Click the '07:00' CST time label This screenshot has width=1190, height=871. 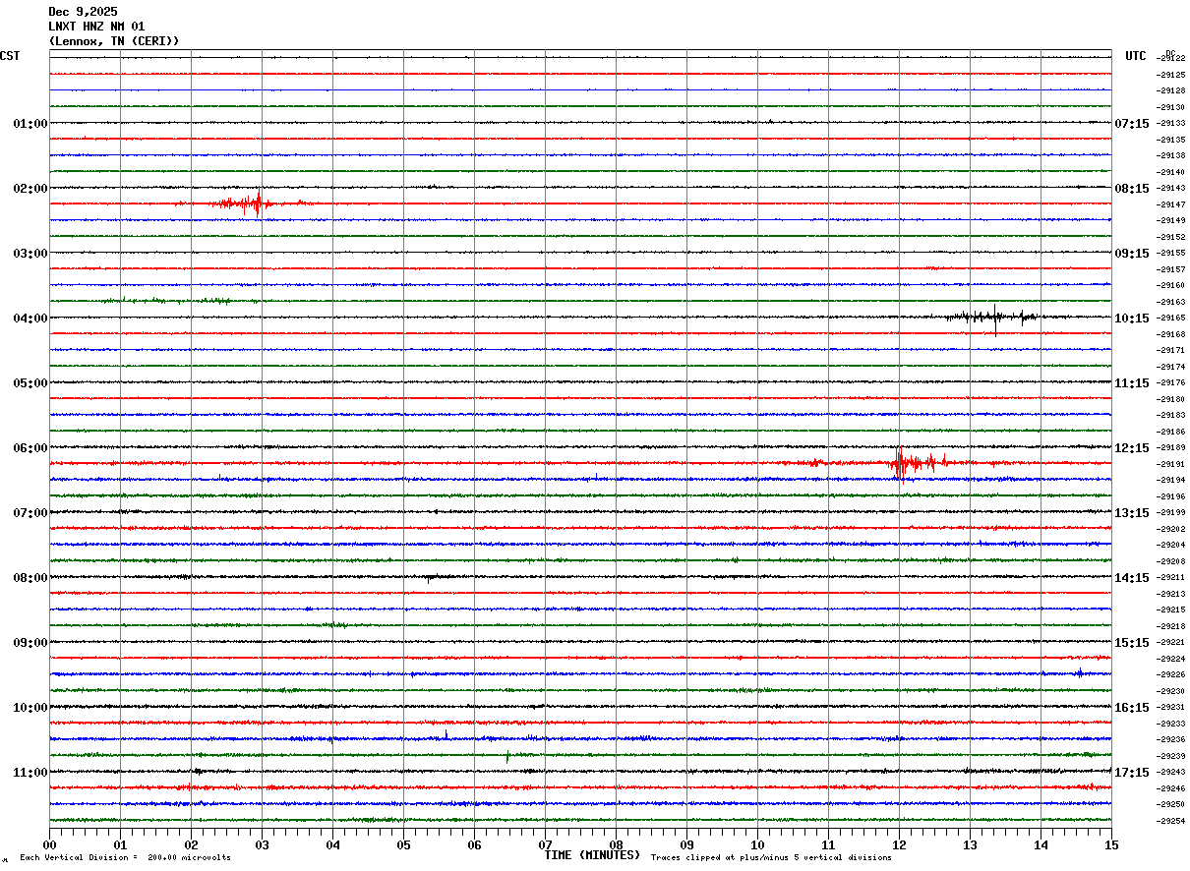click(30, 513)
